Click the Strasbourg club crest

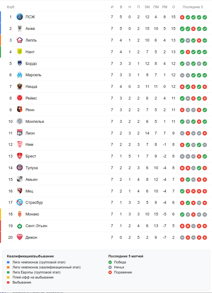pyautogui.click(x=20, y=203)
